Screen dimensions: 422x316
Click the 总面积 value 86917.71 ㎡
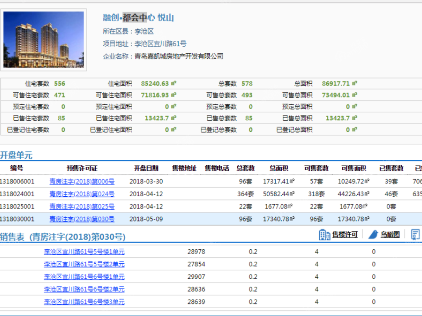click(x=340, y=84)
